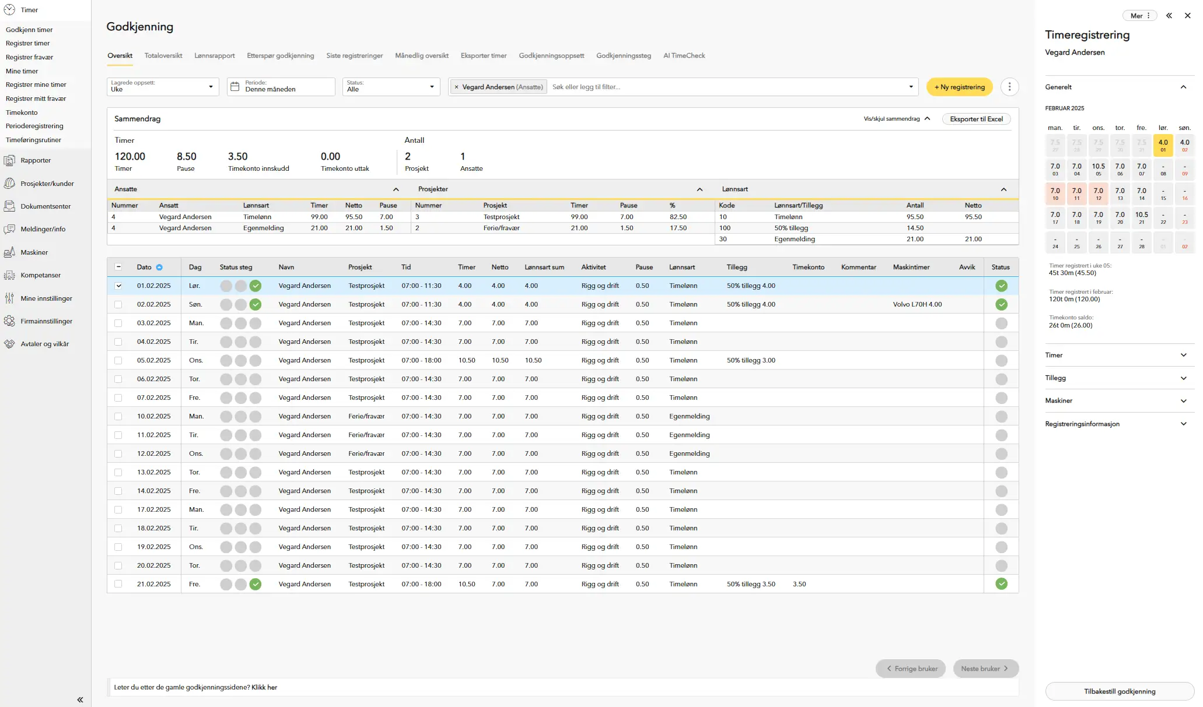Click the calendar icon in Periode field

pyautogui.click(x=235, y=86)
